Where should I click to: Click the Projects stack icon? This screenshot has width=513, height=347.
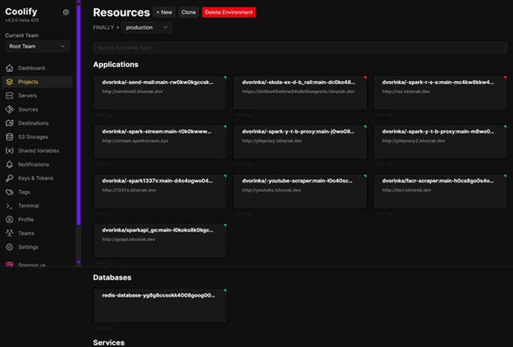(x=10, y=82)
